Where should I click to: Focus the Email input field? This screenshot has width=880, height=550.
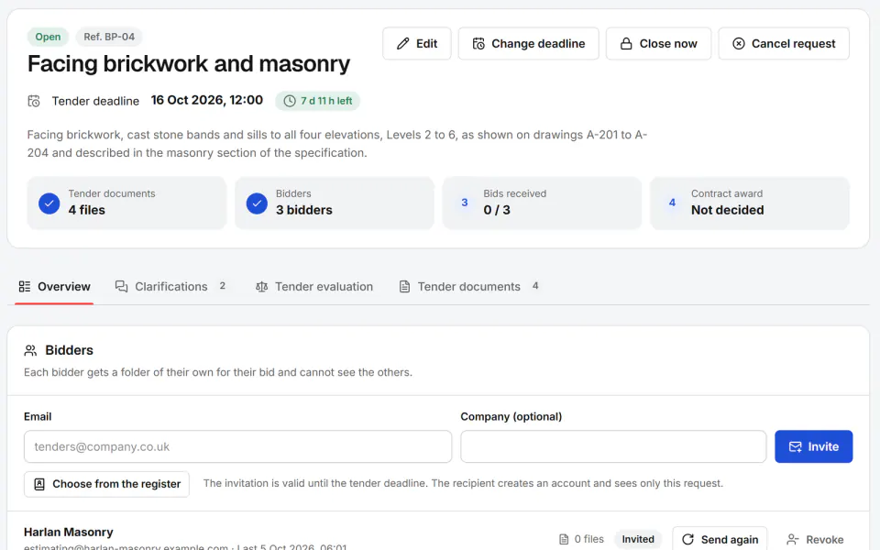click(x=238, y=446)
